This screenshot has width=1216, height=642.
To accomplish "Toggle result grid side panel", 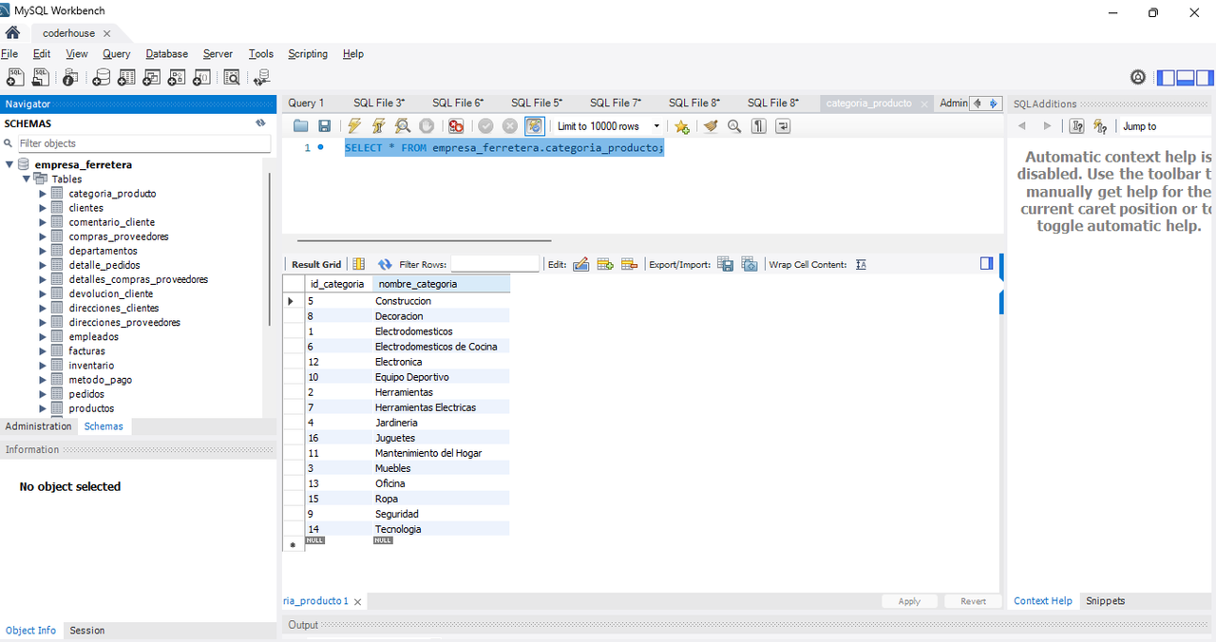I will (986, 263).
